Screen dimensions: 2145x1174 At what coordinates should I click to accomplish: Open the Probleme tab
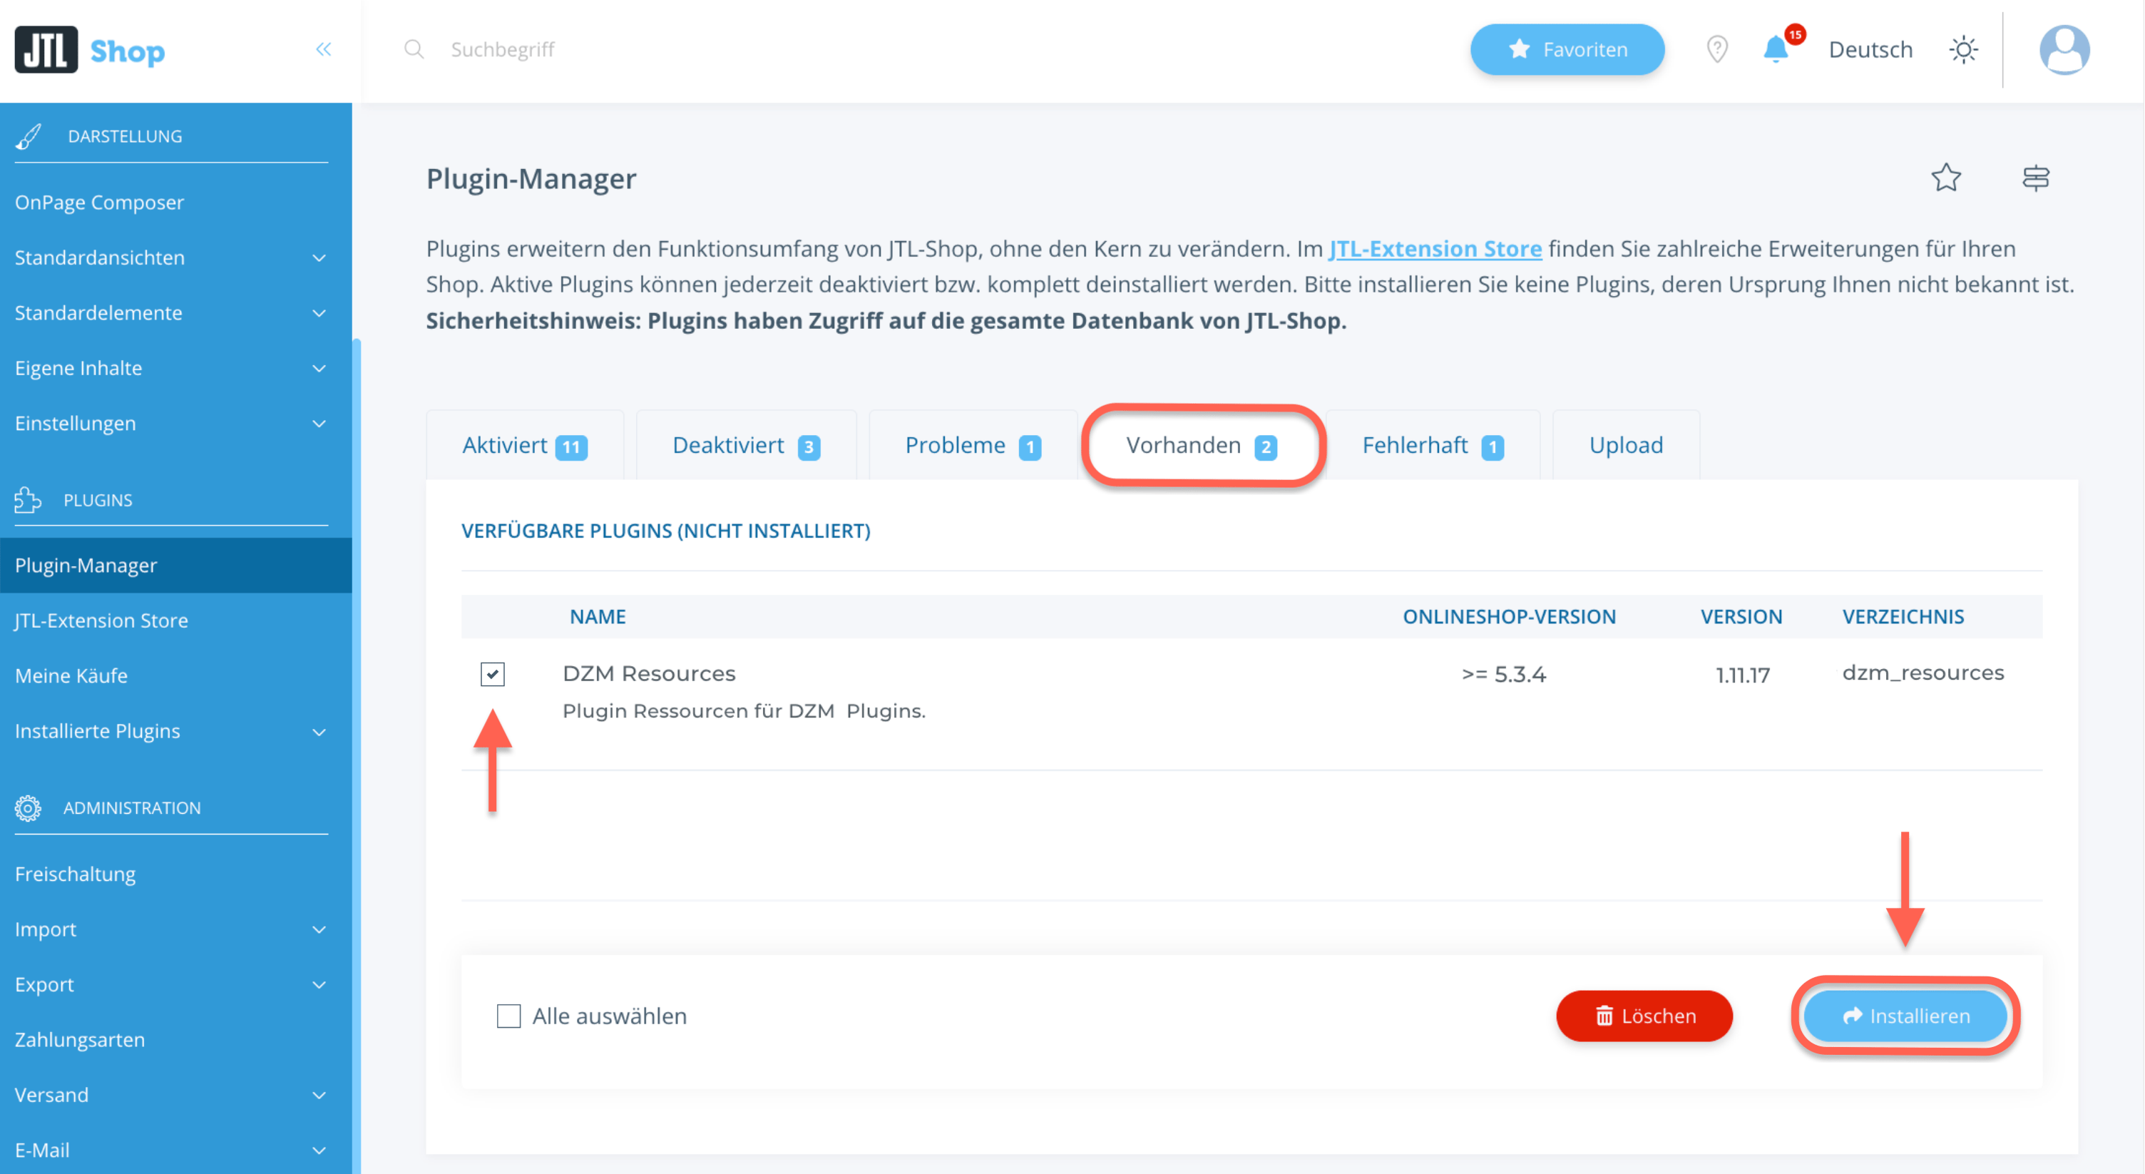point(973,444)
